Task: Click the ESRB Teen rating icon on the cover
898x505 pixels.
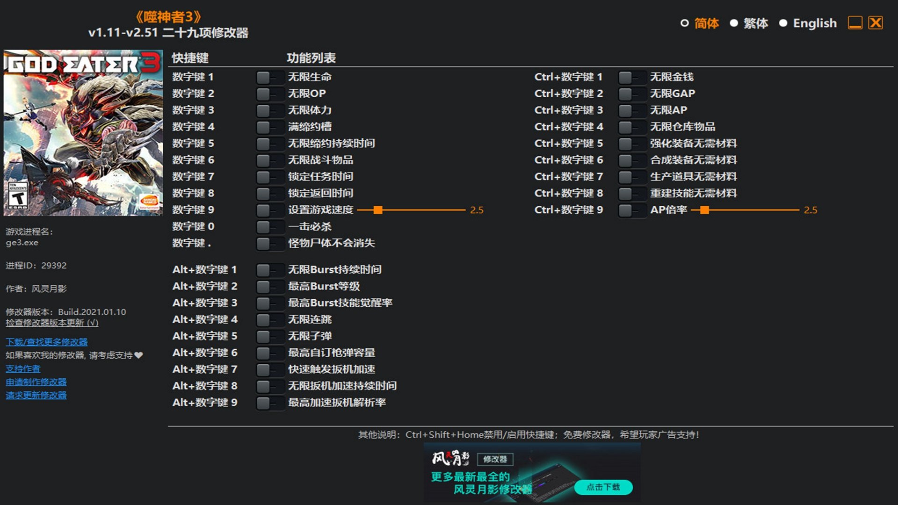Action: (18, 195)
